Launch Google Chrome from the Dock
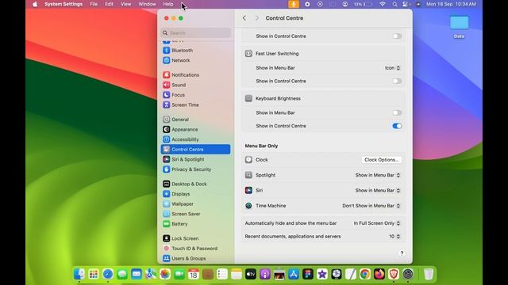The height and width of the screenshot is (285, 508). [x=365, y=274]
